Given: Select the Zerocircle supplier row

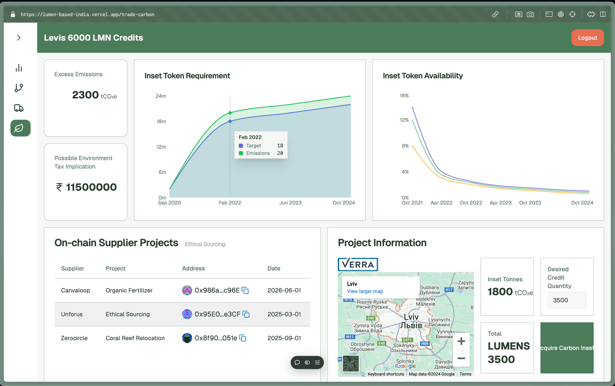Looking at the screenshot, I should click(x=182, y=338).
